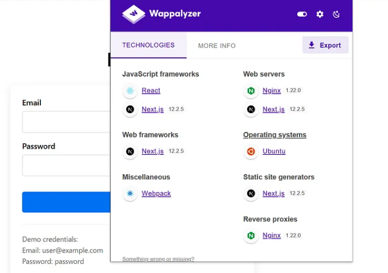Open Next.js link under Web frameworks

point(152,151)
